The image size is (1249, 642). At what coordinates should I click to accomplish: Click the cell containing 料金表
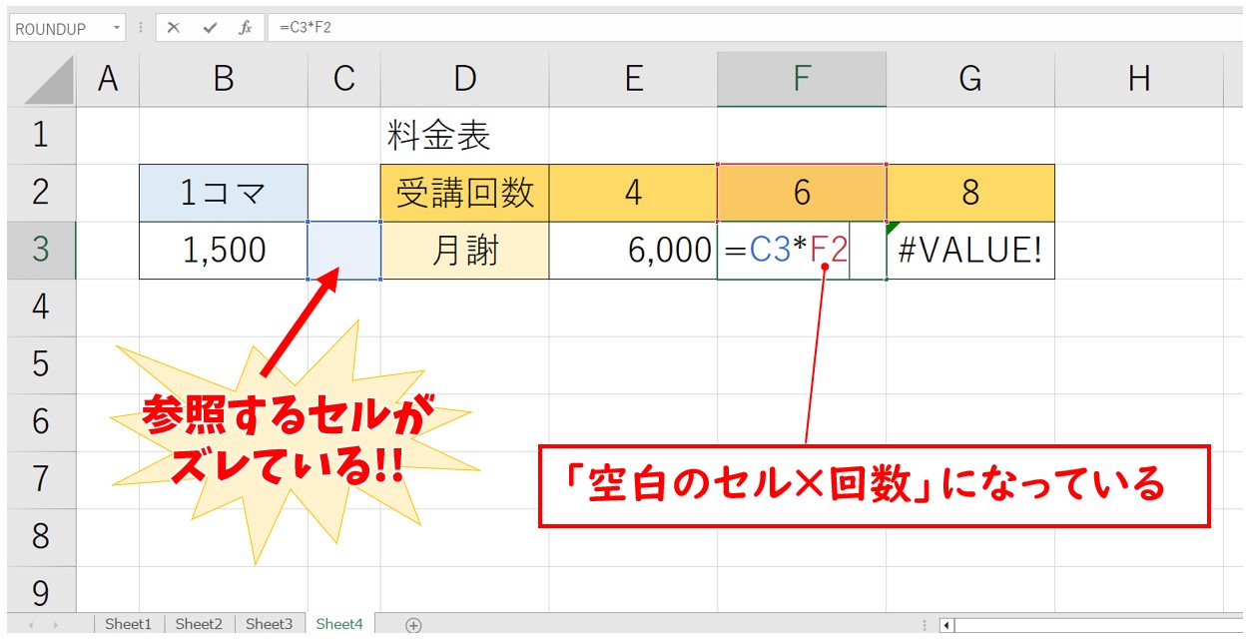pyautogui.click(x=464, y=136)
